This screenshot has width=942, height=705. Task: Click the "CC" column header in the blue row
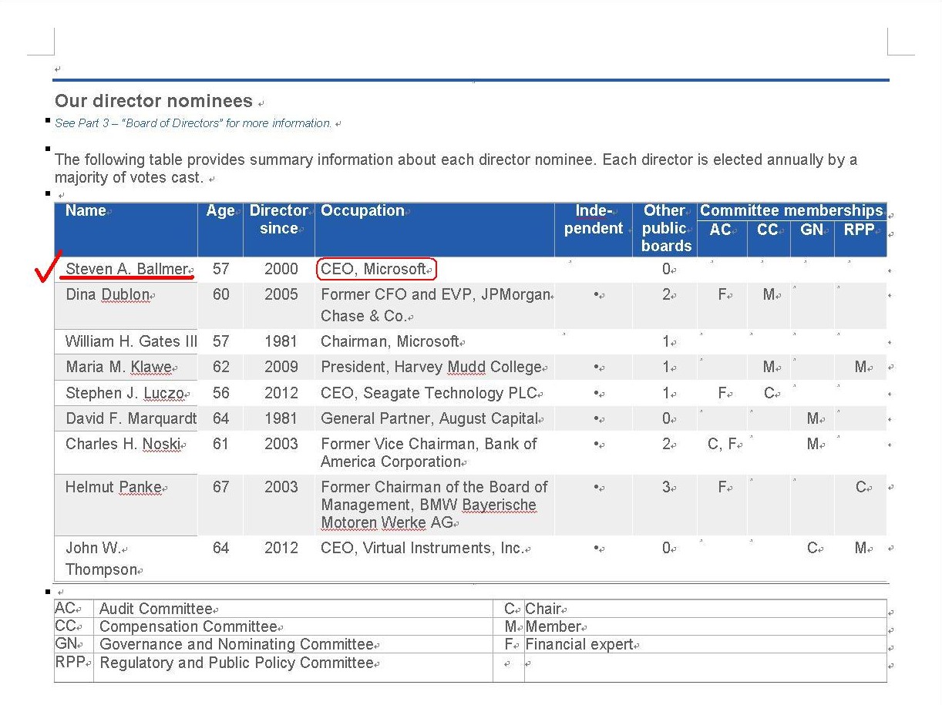coord(768,230)
